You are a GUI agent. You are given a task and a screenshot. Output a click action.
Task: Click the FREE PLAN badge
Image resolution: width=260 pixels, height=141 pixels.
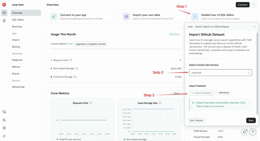[x=174, y=34]
